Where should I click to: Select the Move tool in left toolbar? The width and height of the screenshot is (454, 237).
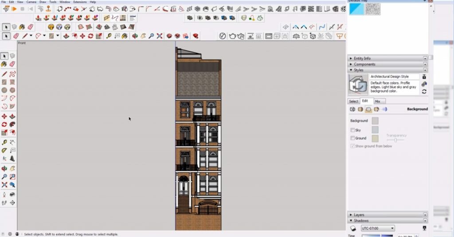pos(4,116)
